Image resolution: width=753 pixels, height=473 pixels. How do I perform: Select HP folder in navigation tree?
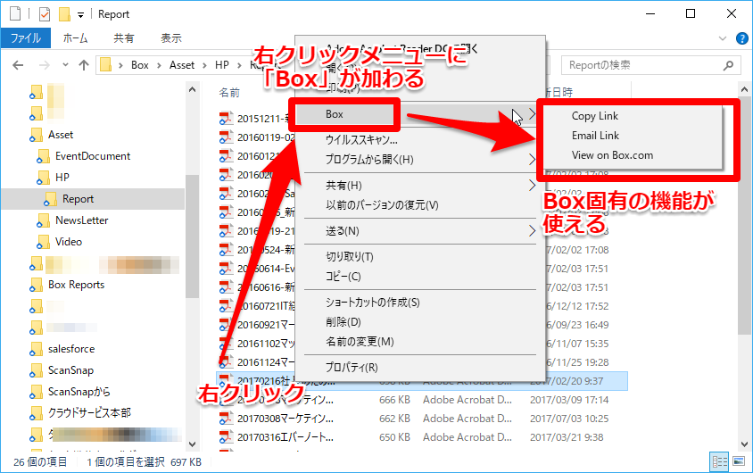62,178
